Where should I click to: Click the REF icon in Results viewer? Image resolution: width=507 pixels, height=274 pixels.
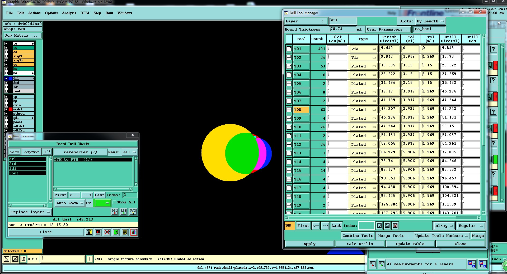(124, 212)
